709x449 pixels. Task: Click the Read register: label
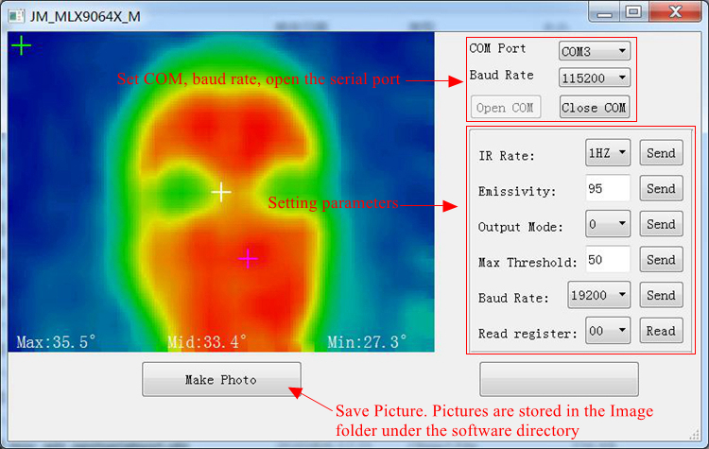tap(527, 334)
